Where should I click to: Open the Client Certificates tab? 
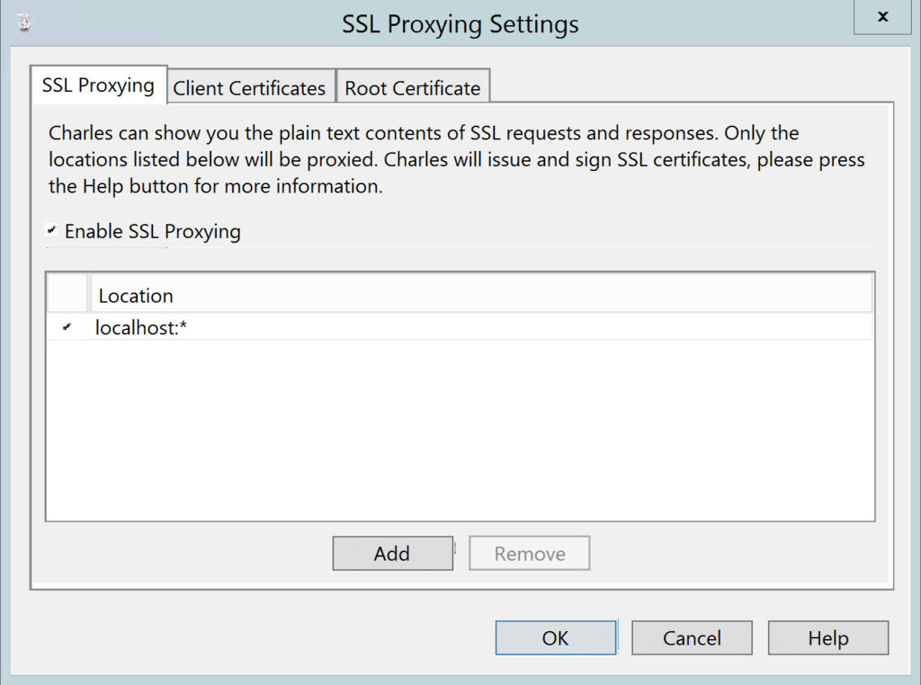pyautogui.click(x=251, y=87)
